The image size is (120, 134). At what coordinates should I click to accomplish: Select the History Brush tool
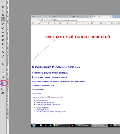tap(3, 36)
